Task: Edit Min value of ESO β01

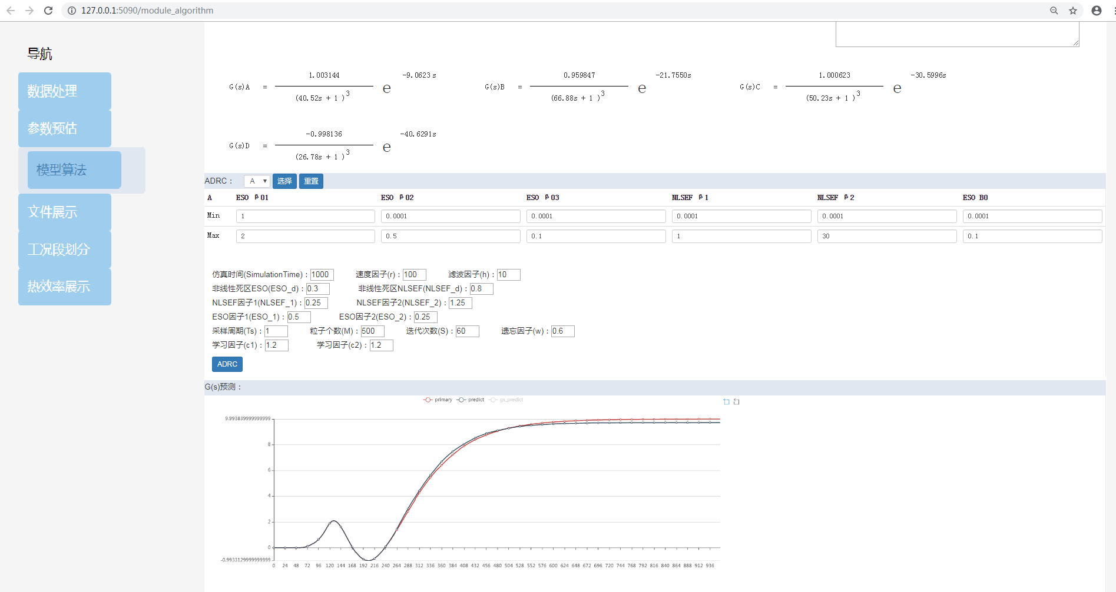Action: [305, 216]
